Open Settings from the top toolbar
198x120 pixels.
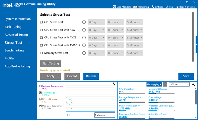click(x=157, y=7)
